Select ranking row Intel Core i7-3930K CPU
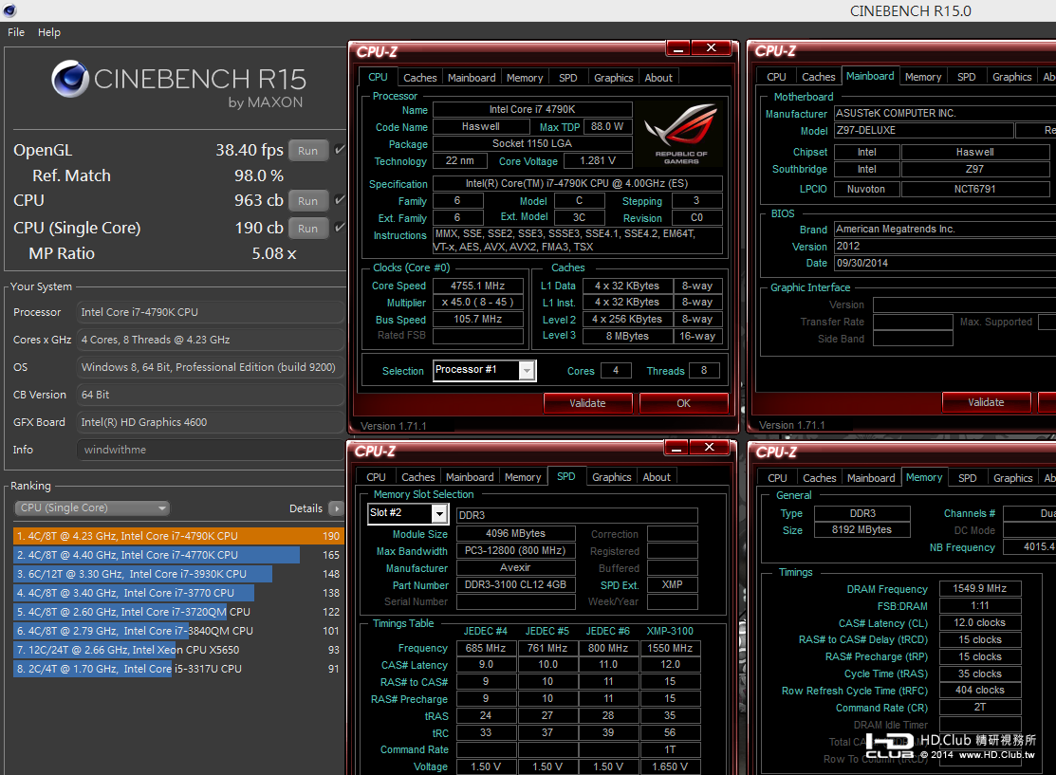This screenshot has width=1056, height=775. [178, 574]
